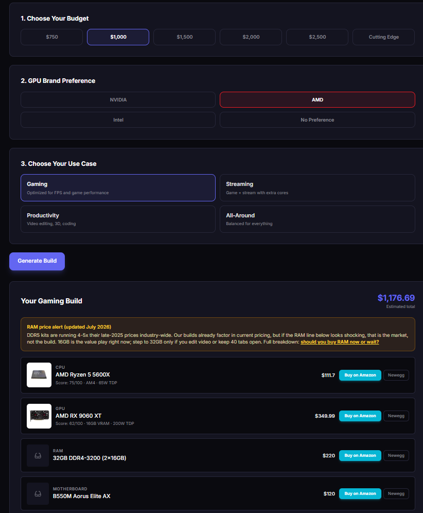
Task: Click the RAM placeholder icon
Action: click(38, 455)
